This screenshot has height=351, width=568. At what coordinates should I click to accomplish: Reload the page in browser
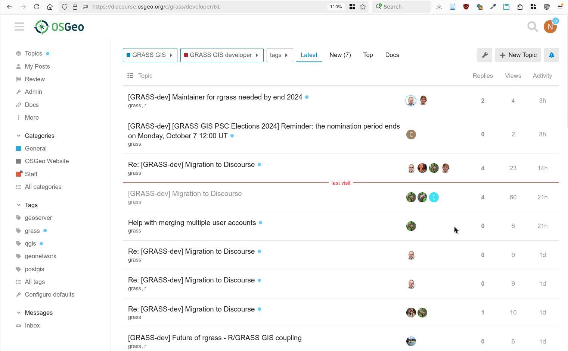tap(36, 7)
